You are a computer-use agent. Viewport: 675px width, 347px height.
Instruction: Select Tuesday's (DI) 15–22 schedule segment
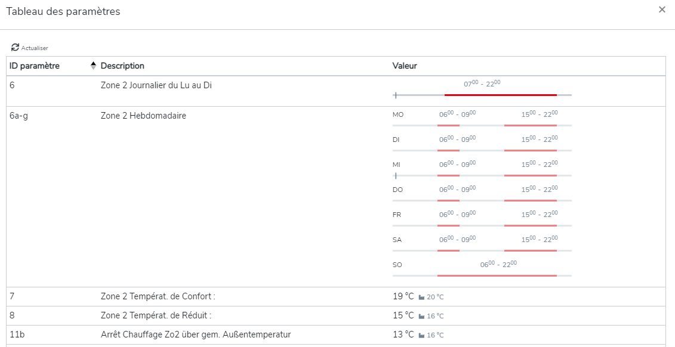[530, 150]
